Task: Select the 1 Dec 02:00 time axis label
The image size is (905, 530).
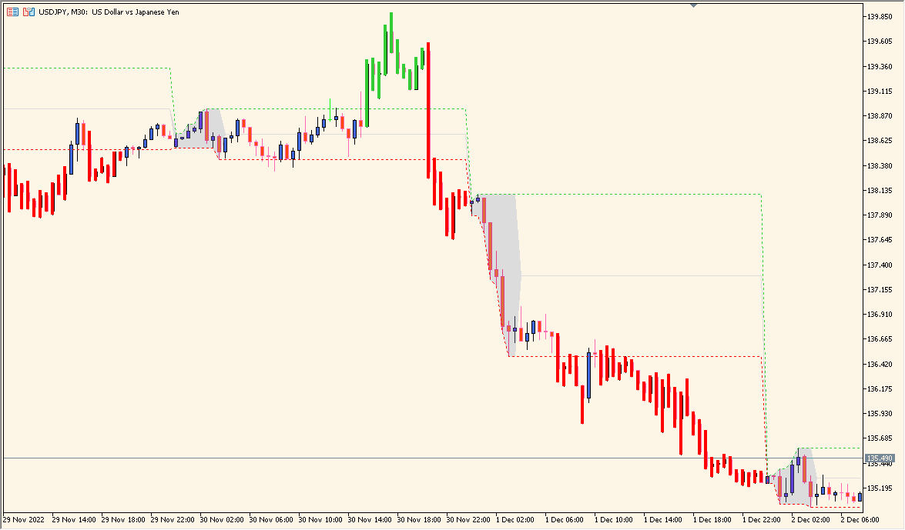Action: (514, 520)
